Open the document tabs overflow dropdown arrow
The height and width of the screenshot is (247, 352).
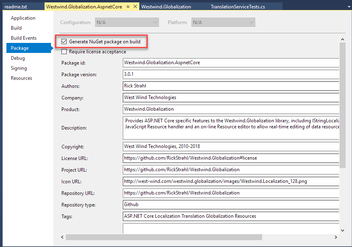349,7
